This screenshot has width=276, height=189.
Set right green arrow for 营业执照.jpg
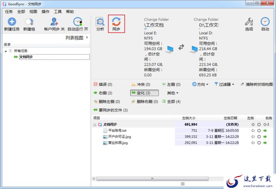click(265, 143)
